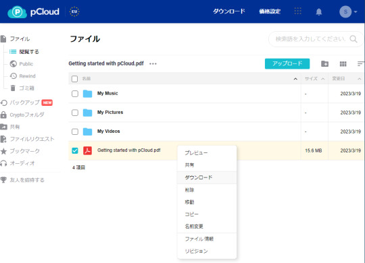Sort by date column arrow
This screenshot has width=365, height=263.
pos(360,79)
